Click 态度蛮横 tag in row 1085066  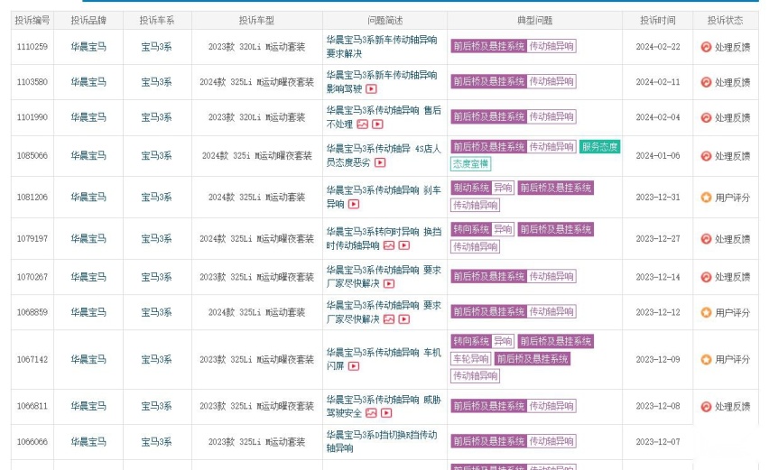[x=471, y=163]
